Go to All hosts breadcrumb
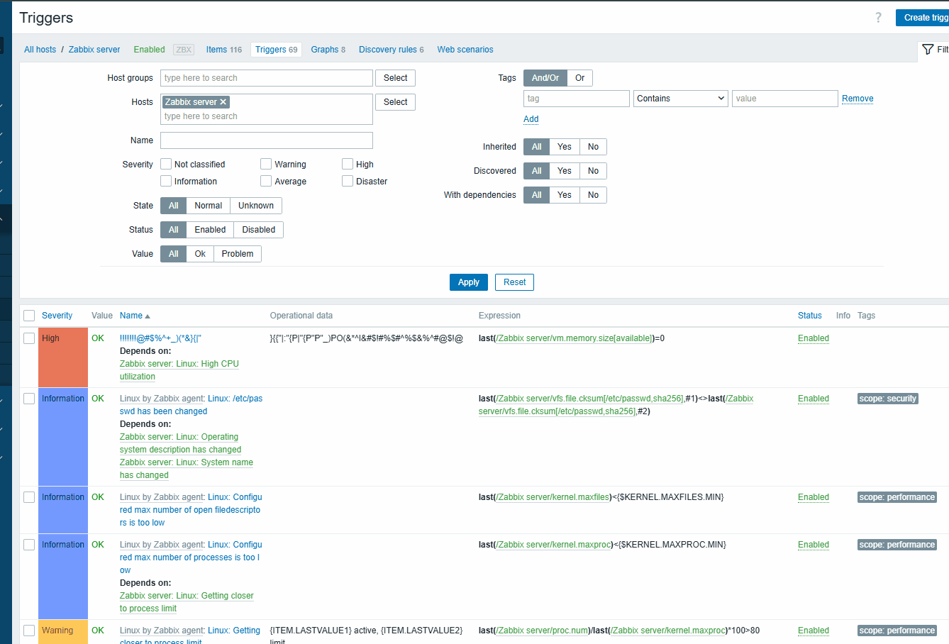The image size is (949, 644). click(x=40, y=50)
